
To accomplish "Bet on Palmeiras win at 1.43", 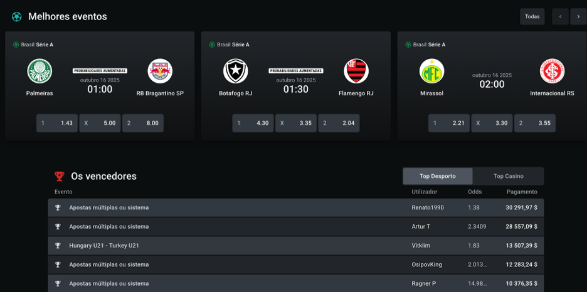I will pyautogui.click(x=57, y=123).
